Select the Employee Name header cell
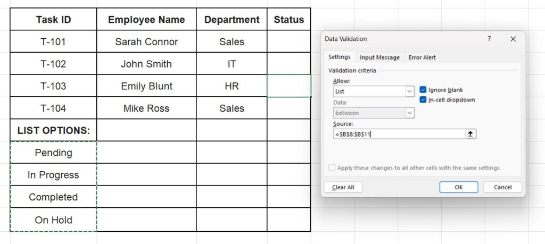This screenshot has width=545, height=244. 146,20
